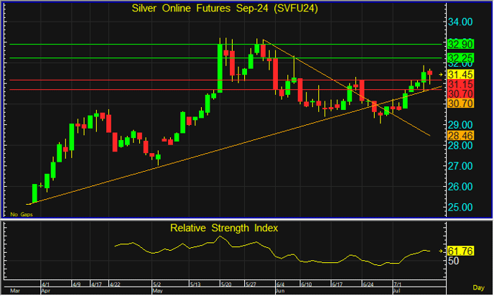Click the RSI value 61.76 label

[x=460, y=251]
